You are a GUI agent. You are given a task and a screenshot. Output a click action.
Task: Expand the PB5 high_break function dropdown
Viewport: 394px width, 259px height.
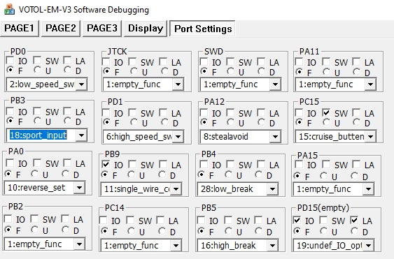pos(272,246)
